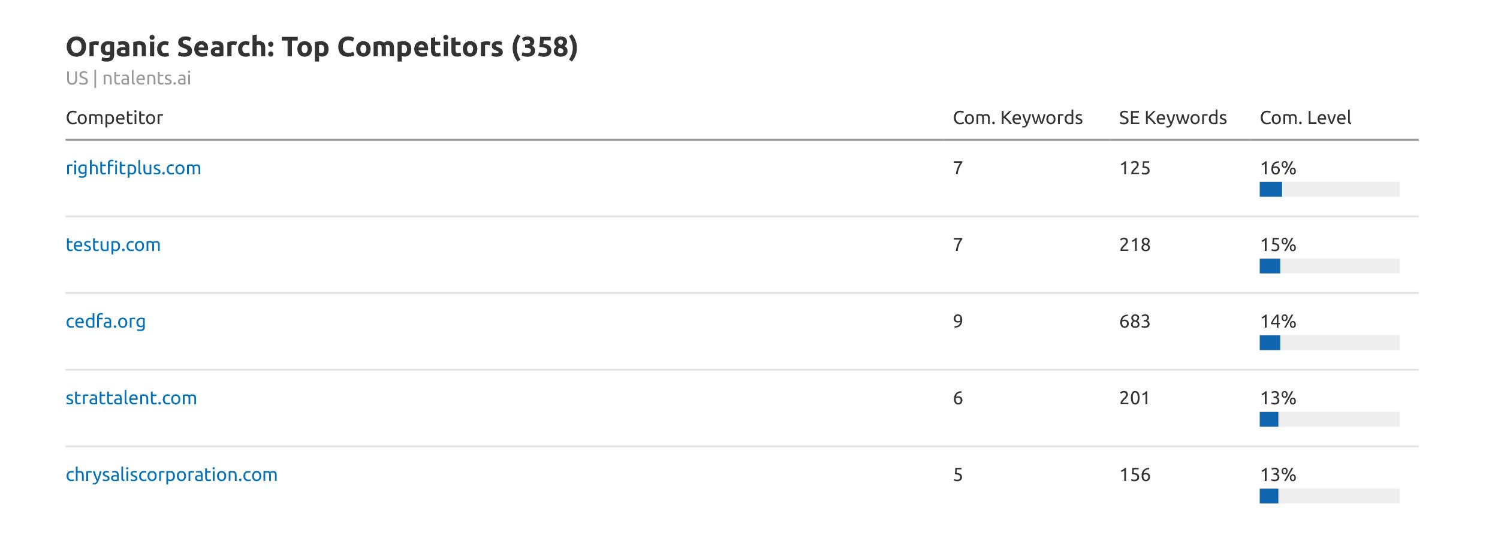Click the 16% competition level bar

[1329, 190]
